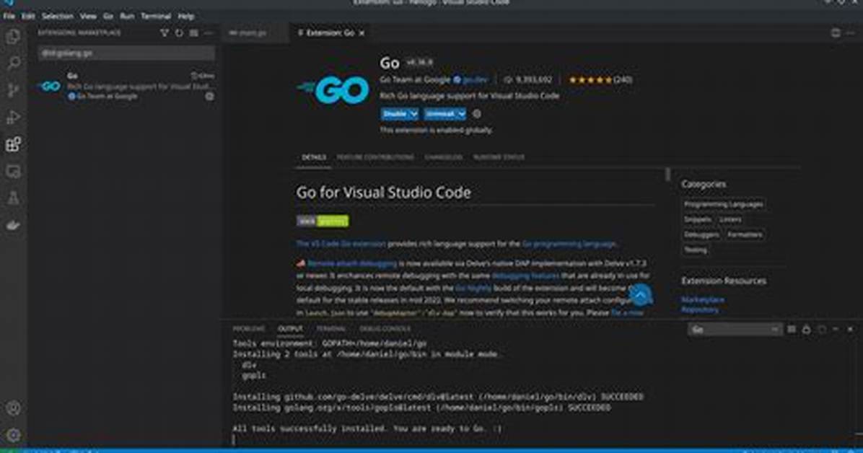This screenshot has height=453, width=863.
Task: Click the scroll-to-top round button
Action: click(640, 296)
